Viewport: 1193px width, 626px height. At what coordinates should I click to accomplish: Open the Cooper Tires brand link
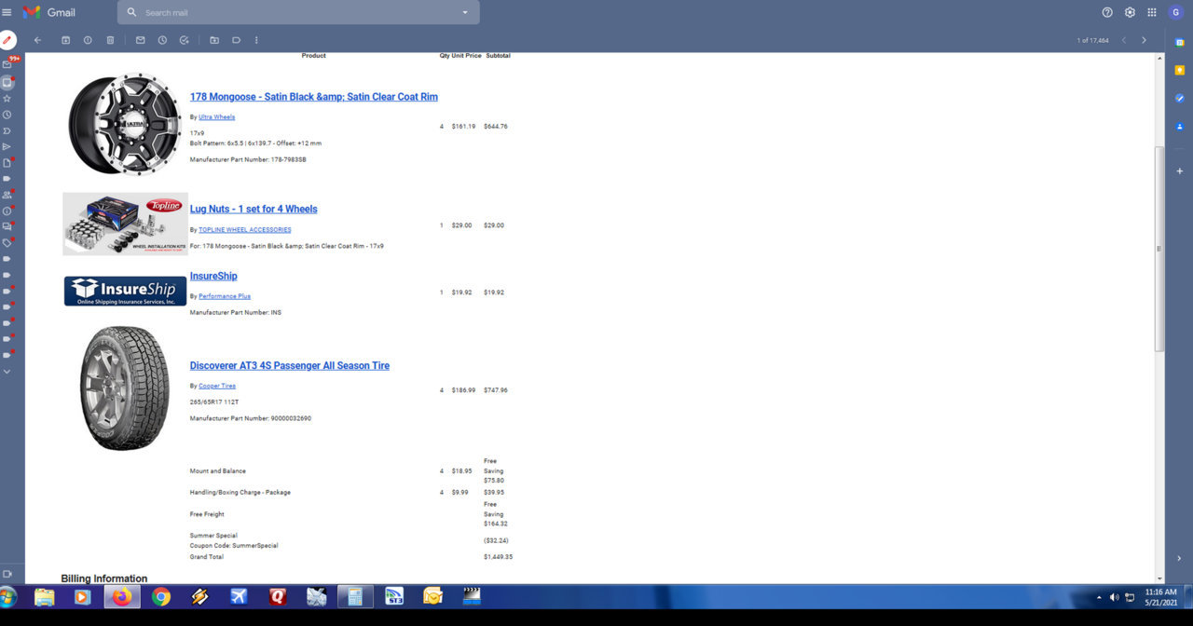pos(217,386)
